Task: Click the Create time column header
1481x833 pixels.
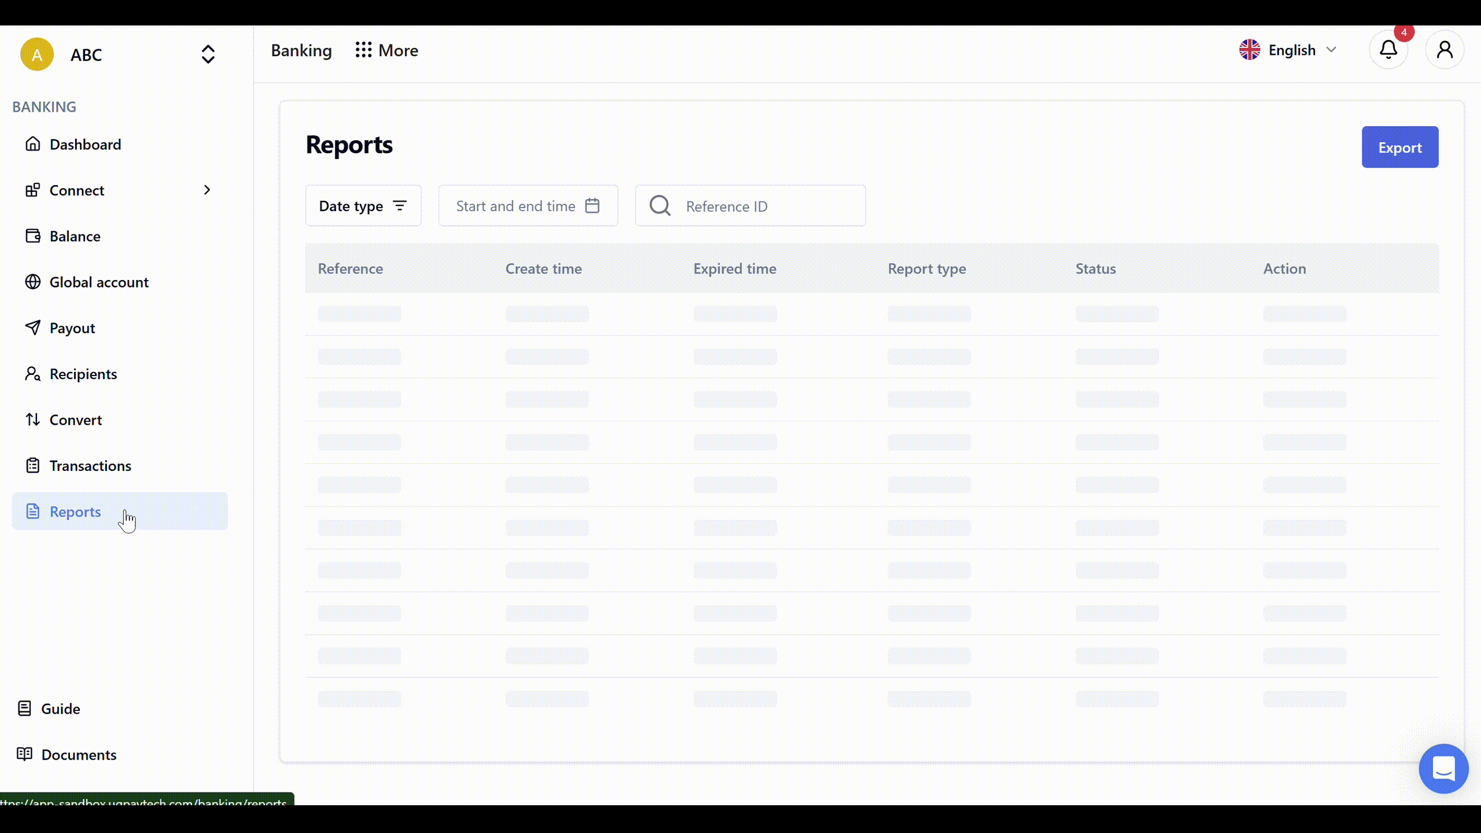Action: tap(544, 268)
